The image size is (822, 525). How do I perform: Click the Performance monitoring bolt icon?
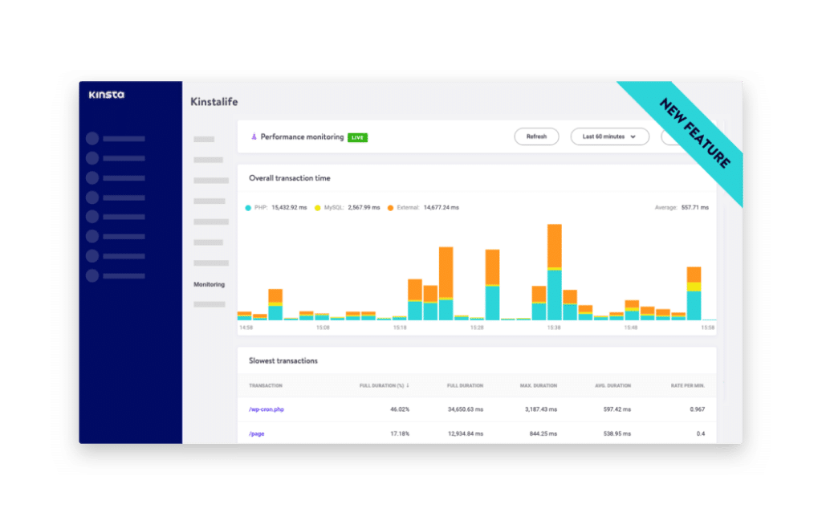pos(254,136)
